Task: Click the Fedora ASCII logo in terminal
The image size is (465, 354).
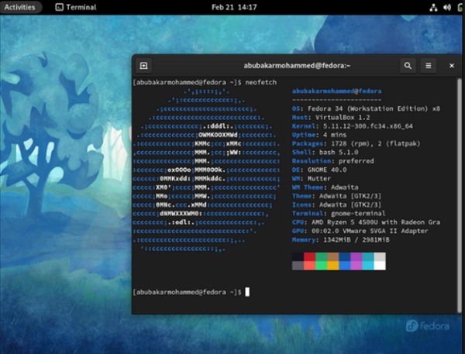Action: tap(207, 170)
